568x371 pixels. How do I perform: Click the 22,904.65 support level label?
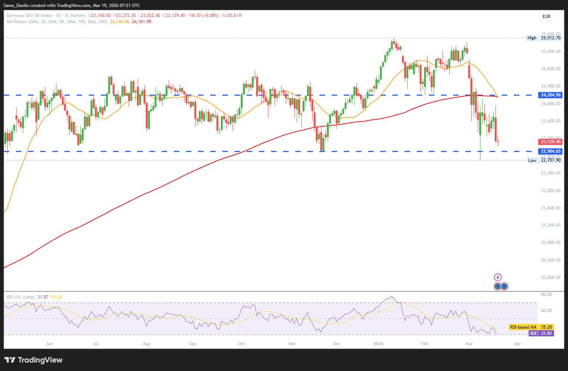coord(551,151)
